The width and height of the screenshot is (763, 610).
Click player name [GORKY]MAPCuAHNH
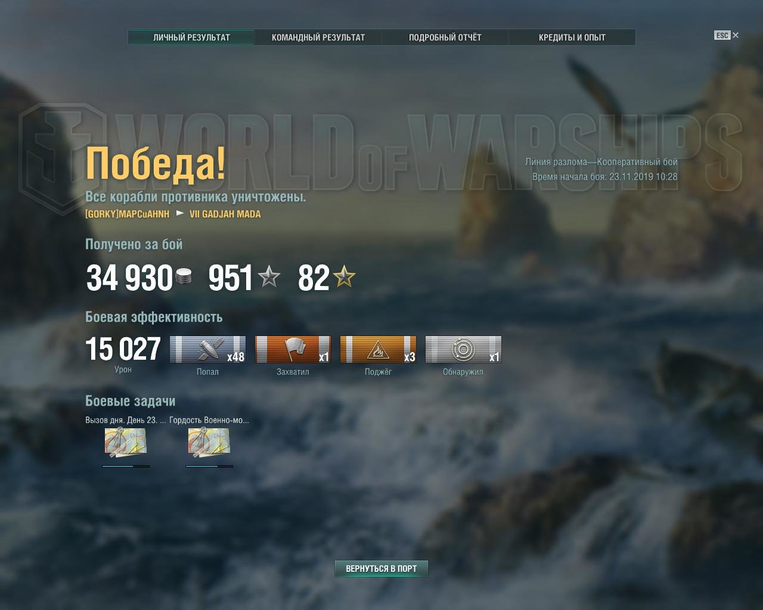(127, 214)
